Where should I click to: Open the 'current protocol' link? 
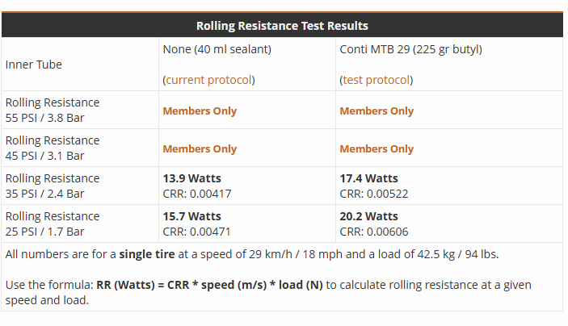pos(208,80)
